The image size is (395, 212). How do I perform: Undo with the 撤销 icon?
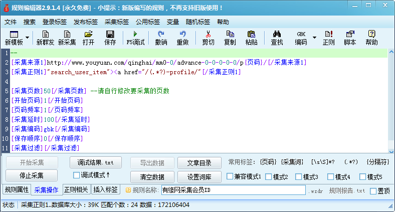point(161,38)
